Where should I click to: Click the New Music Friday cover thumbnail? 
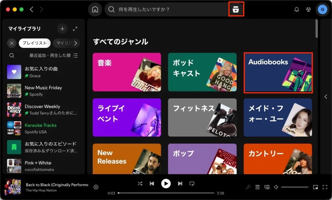pyautogui.click(x=14, y=91)
